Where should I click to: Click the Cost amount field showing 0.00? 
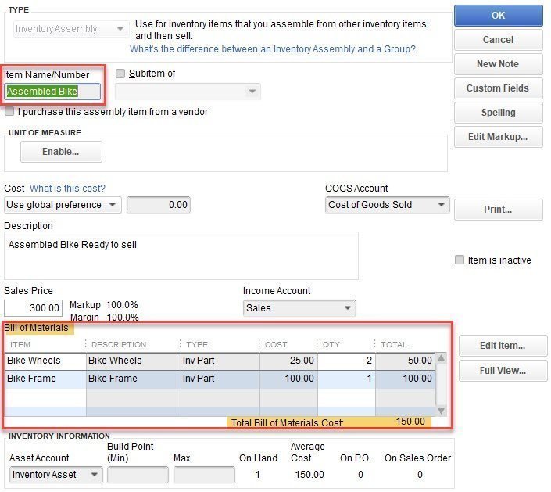point(159,205)
